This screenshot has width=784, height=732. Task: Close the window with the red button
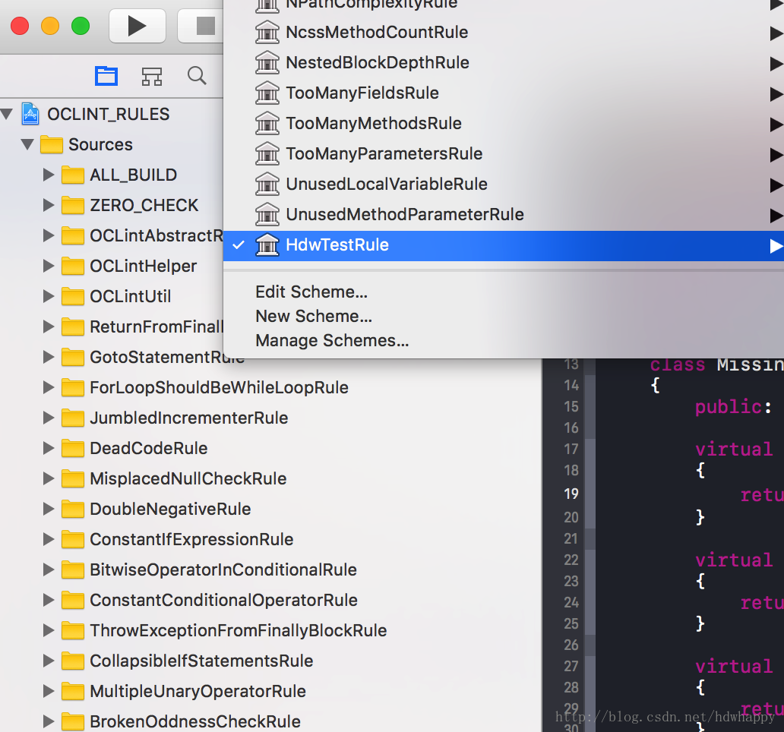(20, 26)
